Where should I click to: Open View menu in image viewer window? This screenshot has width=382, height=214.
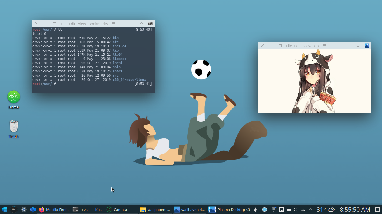307,46
